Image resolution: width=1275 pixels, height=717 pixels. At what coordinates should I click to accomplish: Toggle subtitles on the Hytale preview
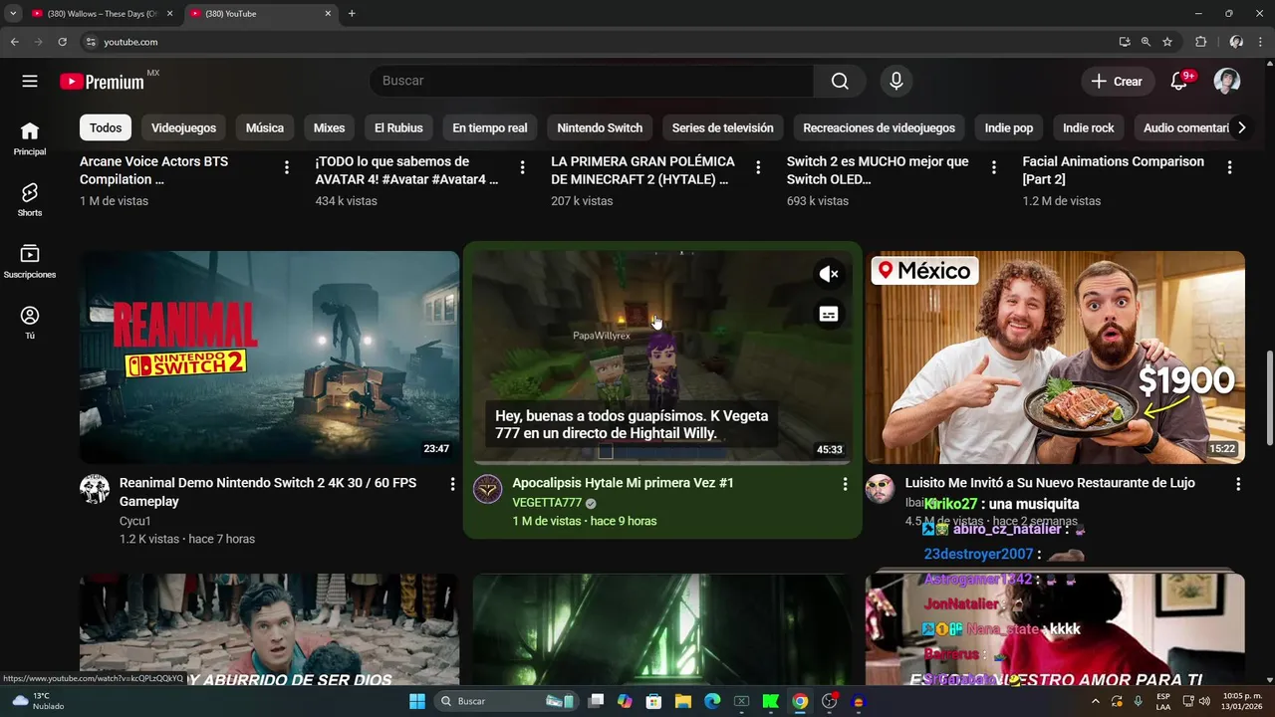[829, 314]
